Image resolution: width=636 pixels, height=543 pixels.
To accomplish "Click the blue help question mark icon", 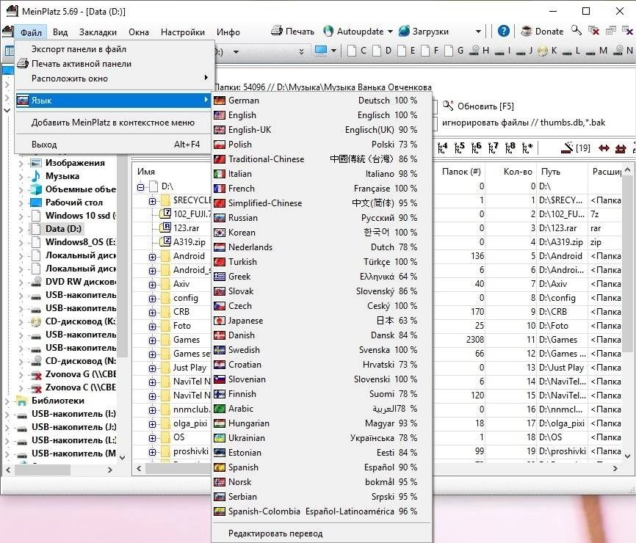I will (503, 32).
